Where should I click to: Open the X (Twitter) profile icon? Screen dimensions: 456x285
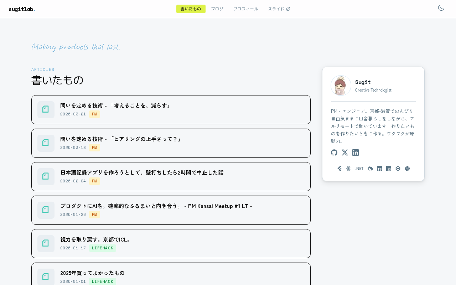point(345,152)
